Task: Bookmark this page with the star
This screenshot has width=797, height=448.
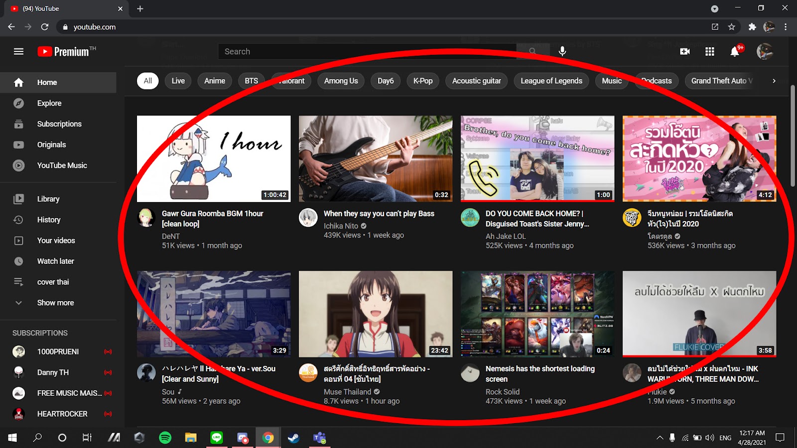Action: [731, 27]
